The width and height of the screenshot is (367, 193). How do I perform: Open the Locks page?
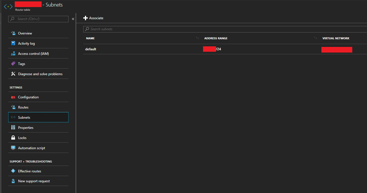[x=38, y=138]
